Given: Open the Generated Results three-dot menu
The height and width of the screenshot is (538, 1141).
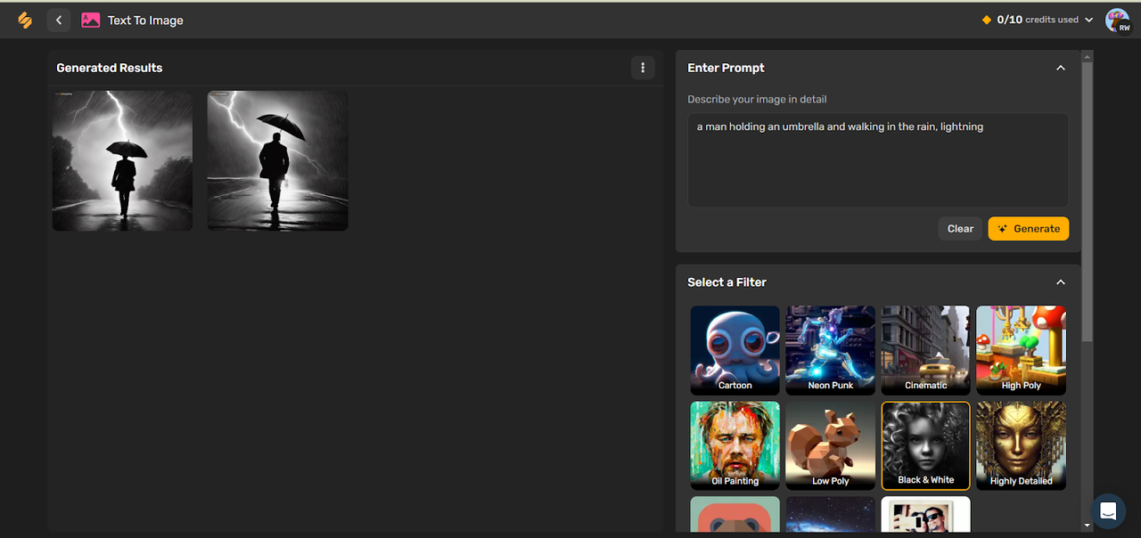Looking at the screenshot, I should [643, 68].
